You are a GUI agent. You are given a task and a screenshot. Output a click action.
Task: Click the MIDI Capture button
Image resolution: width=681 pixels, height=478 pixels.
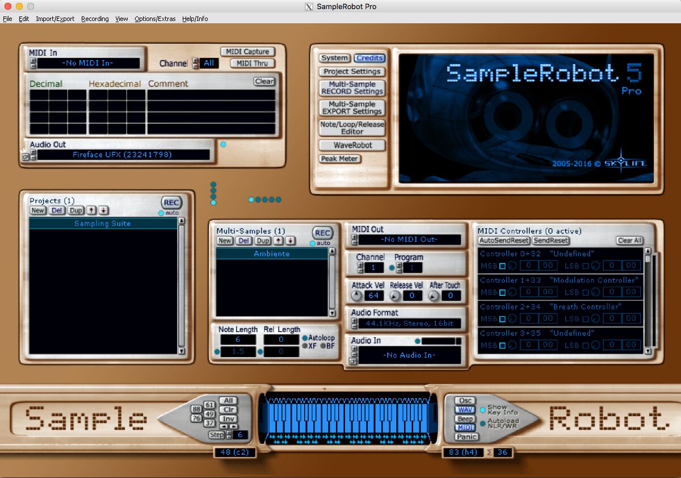click(x=247, y=52)
